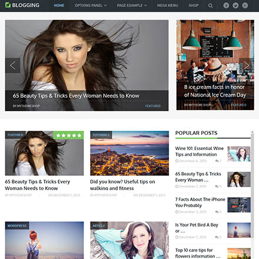This screenshot has width=259, height=259.
Task: Open the Article post woman thumbnail
Action: point(129,240)
